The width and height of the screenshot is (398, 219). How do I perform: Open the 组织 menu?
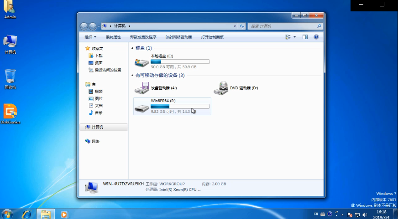coord(90,37)
